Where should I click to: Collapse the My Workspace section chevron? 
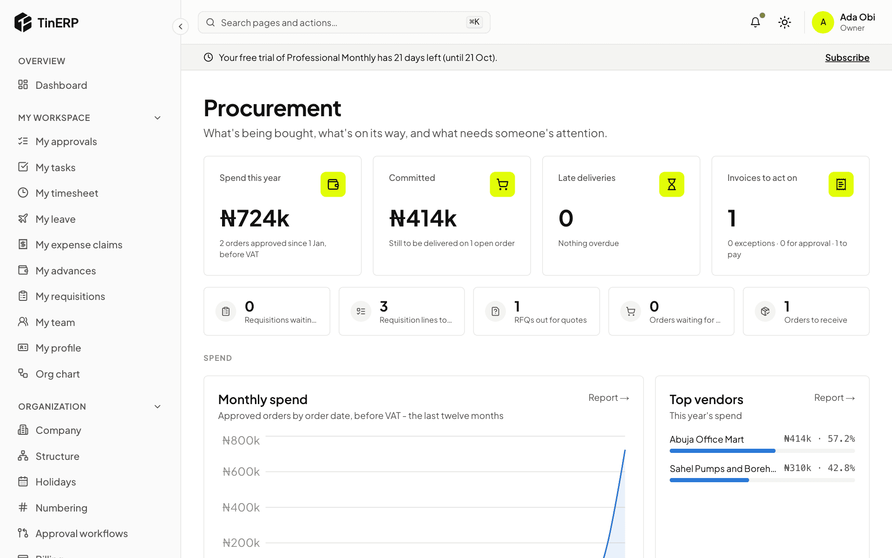click(157, 118)
